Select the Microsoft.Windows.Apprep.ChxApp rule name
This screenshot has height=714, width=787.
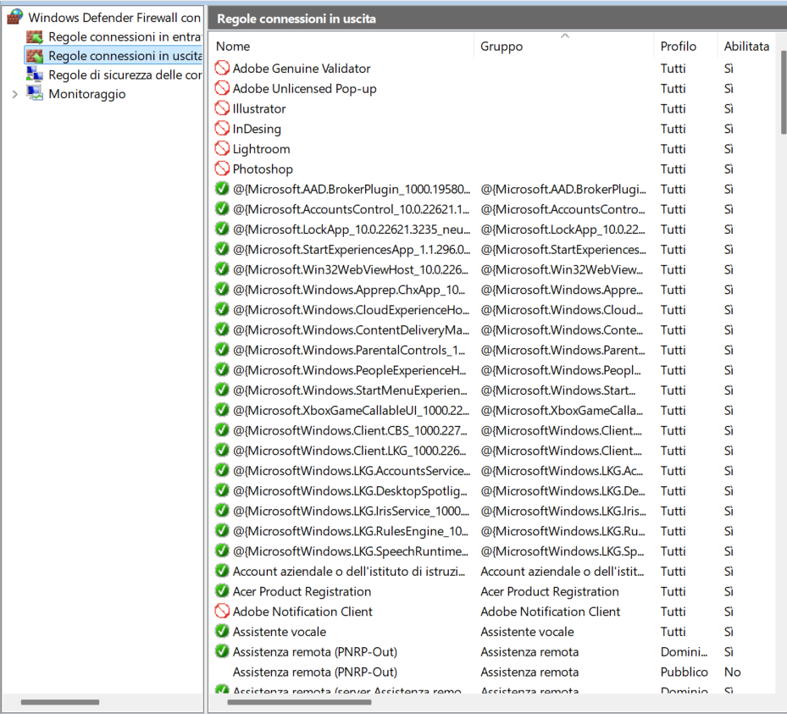pos(349,290)
